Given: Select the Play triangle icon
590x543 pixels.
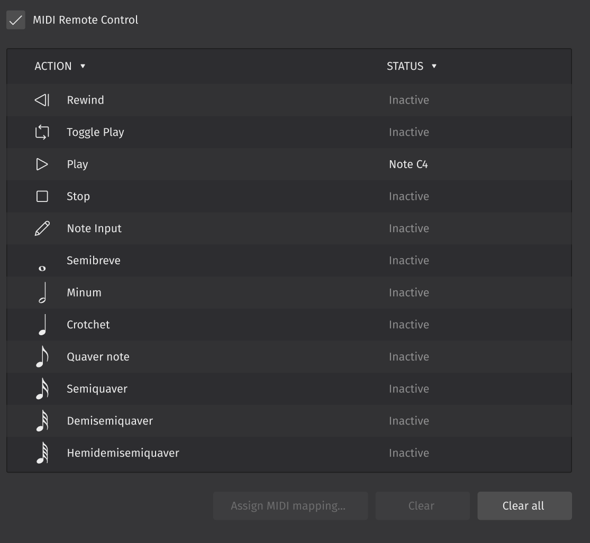Looking at the screenshot, I should click(x=42, y=164).
